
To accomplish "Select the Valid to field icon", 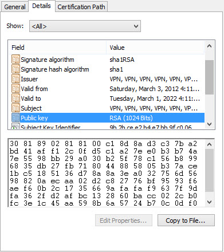I will 15,99.
